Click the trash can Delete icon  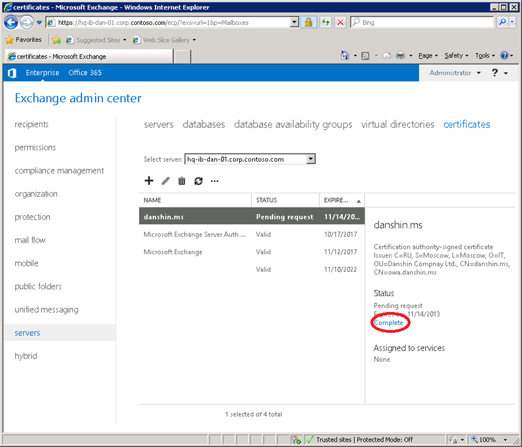coord(181,181)
